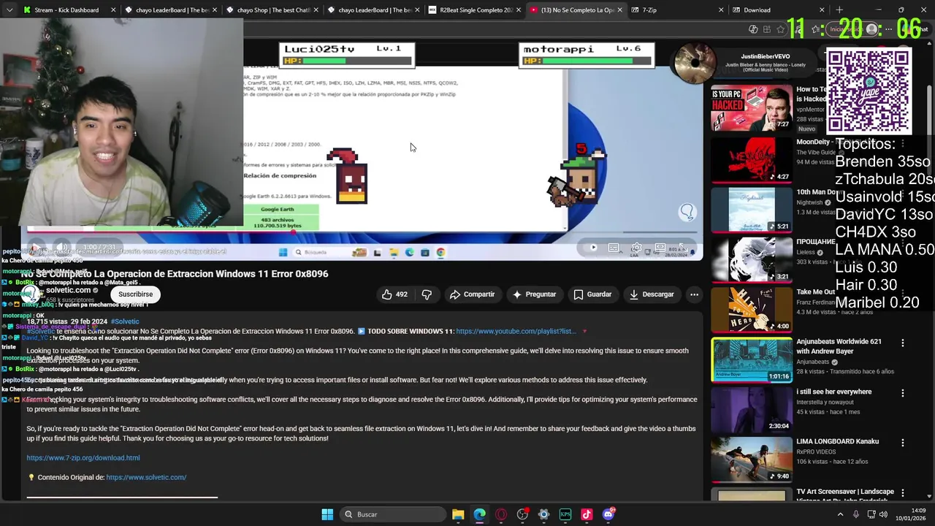This screenshot has height=526, width=935.
Task: Open the Windows Start menu
Action: (x=327, y=514)
